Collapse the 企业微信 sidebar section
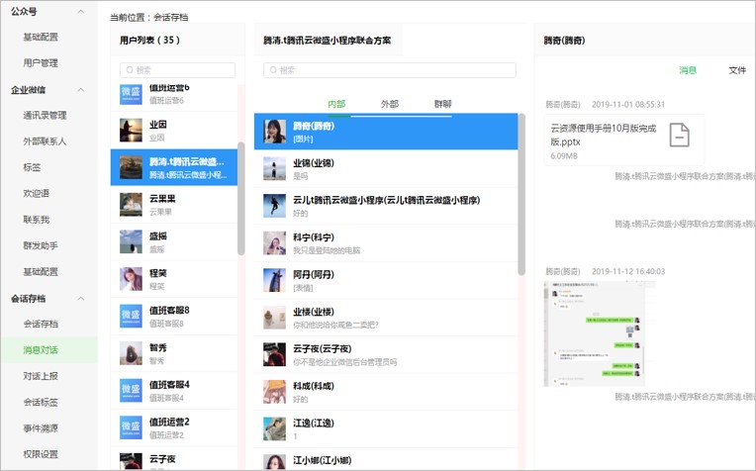 (81, 89)
